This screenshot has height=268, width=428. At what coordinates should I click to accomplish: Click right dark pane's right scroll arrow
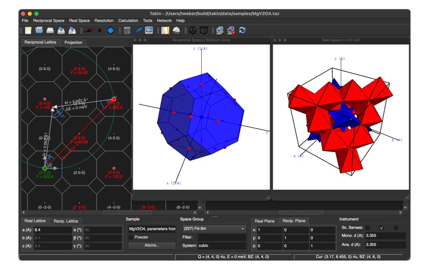pyautogui.click(x=400, y=212)
